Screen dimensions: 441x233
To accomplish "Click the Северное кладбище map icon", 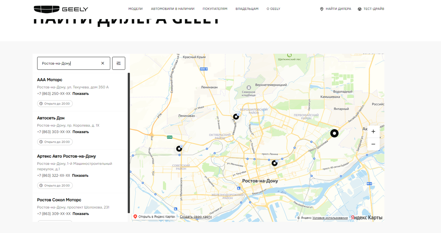I will 249,87.
